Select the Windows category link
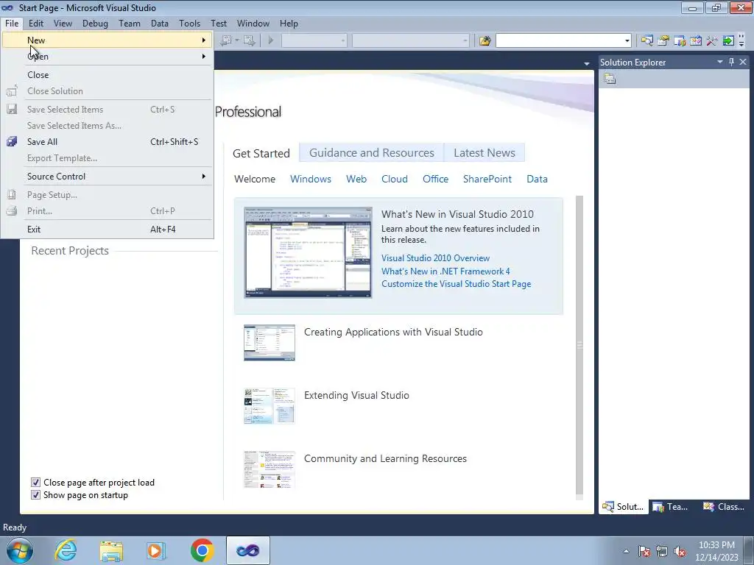The width and height of the screenshot is (754, 565). click(310, 179)
